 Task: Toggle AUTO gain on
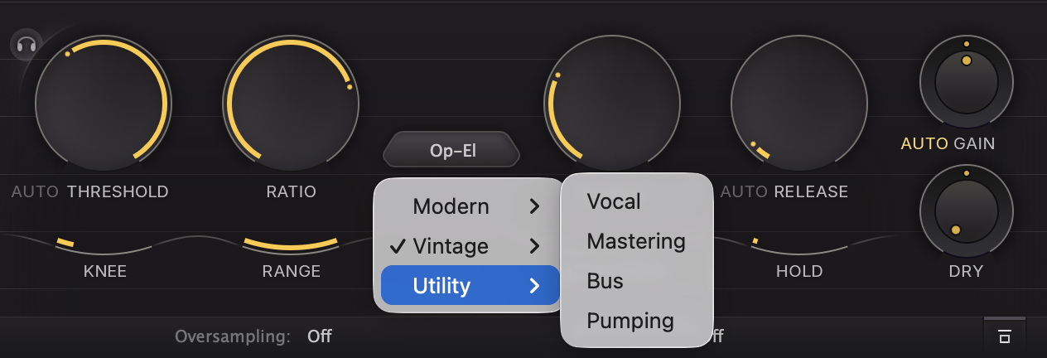click(x=923, y=143)
